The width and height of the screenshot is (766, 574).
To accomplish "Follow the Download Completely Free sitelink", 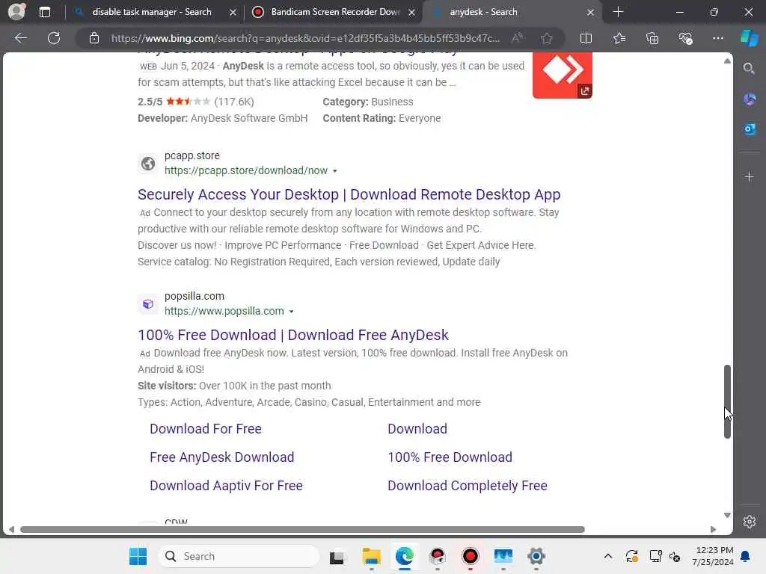I will 468,486.
